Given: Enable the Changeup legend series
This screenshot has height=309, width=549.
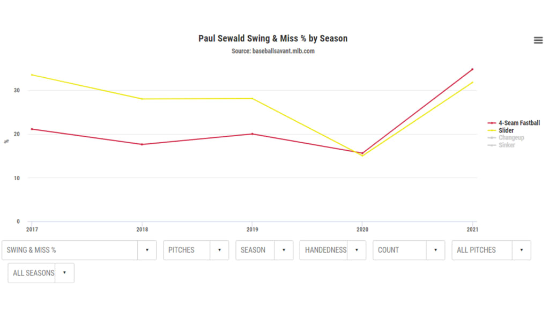Looking at the screenshot, I should click(511, 138).
